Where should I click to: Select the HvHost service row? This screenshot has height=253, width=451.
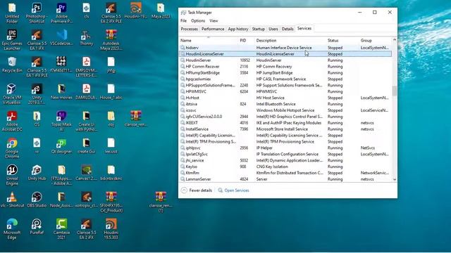click(x=285, y=98)
